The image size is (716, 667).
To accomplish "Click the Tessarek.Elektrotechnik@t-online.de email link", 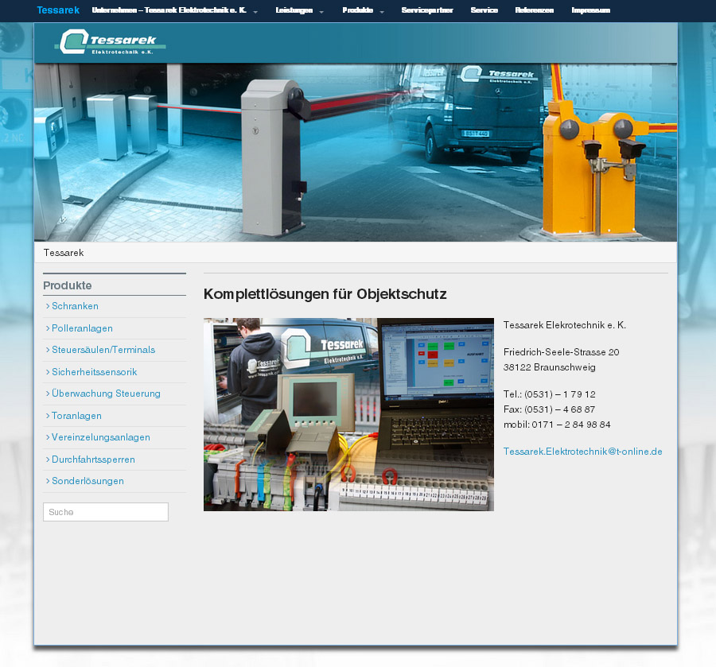I will (582, 452).
